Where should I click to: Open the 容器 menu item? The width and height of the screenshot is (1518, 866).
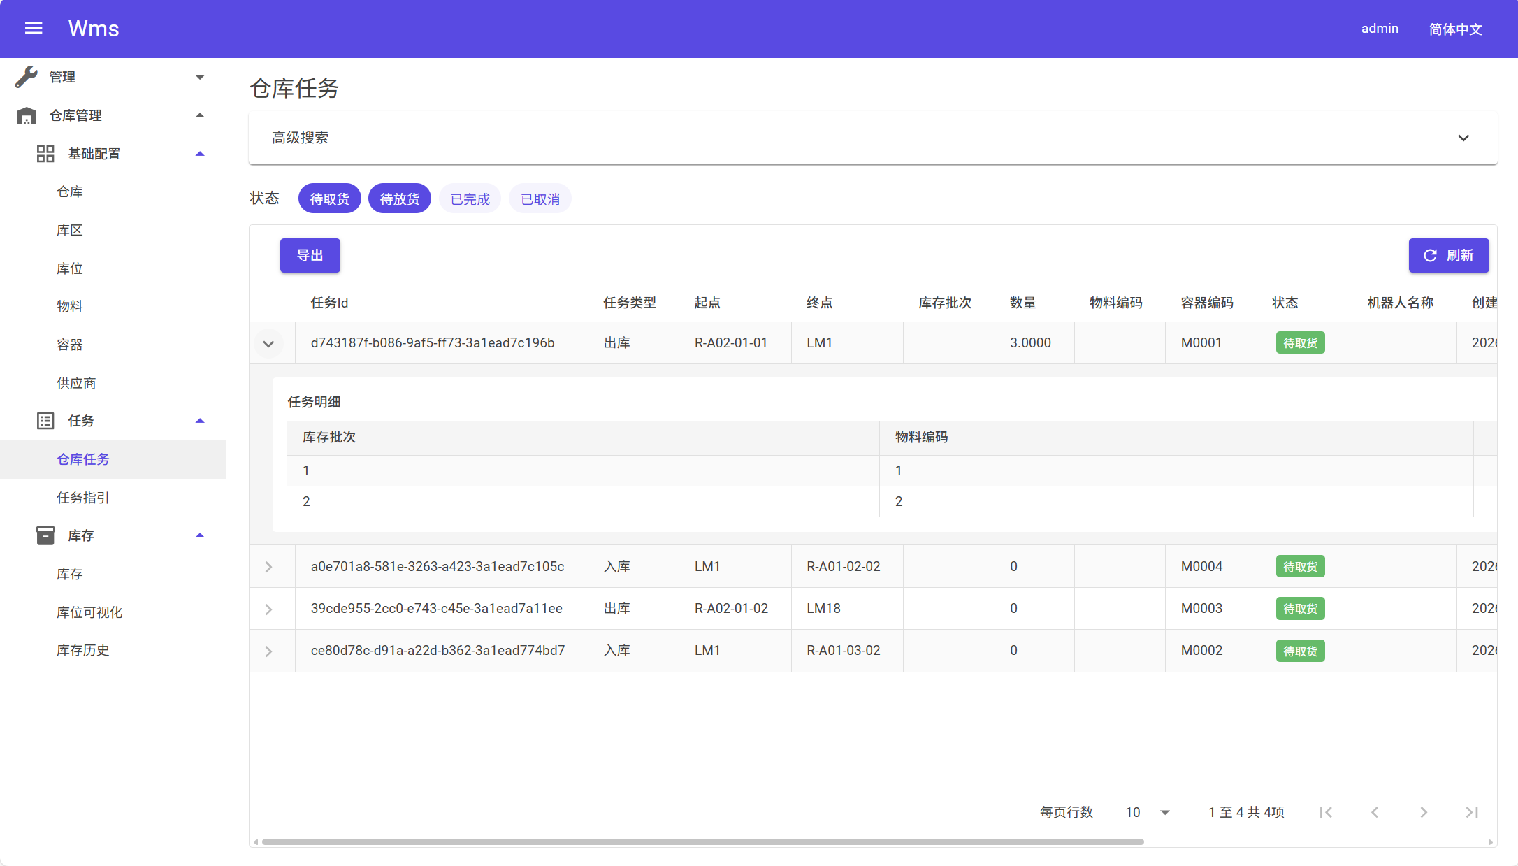click(70, 345)
